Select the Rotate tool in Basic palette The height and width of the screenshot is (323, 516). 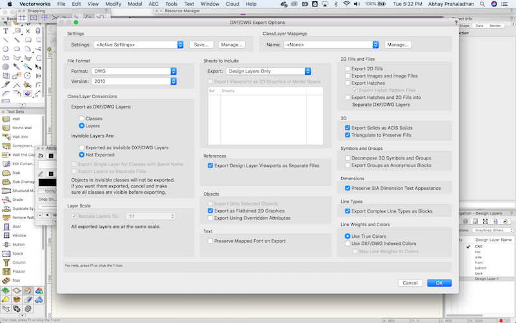[28, 76]
